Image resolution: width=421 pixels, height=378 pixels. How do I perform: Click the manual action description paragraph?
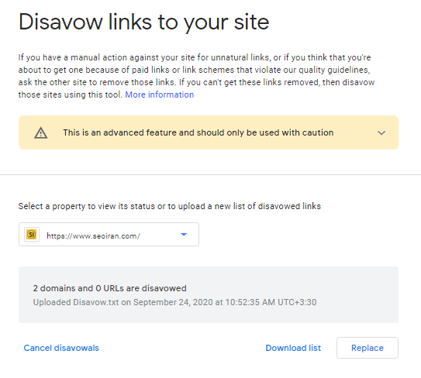coord(196,76)
